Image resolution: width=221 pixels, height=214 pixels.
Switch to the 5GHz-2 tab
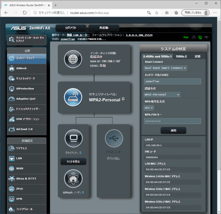(181, 56)
